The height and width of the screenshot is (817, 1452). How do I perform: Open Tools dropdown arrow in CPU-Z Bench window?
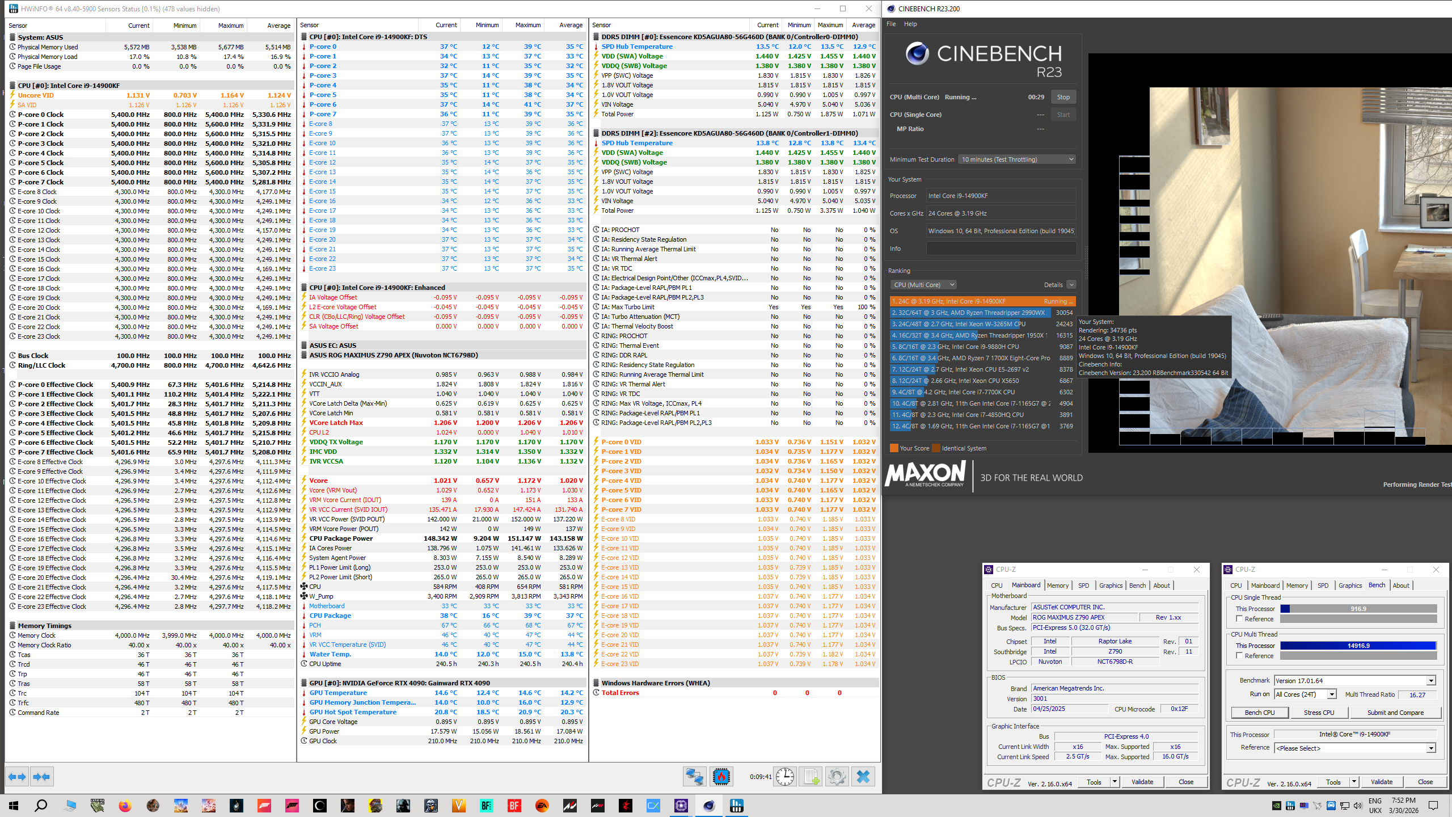click(1354, 782)
